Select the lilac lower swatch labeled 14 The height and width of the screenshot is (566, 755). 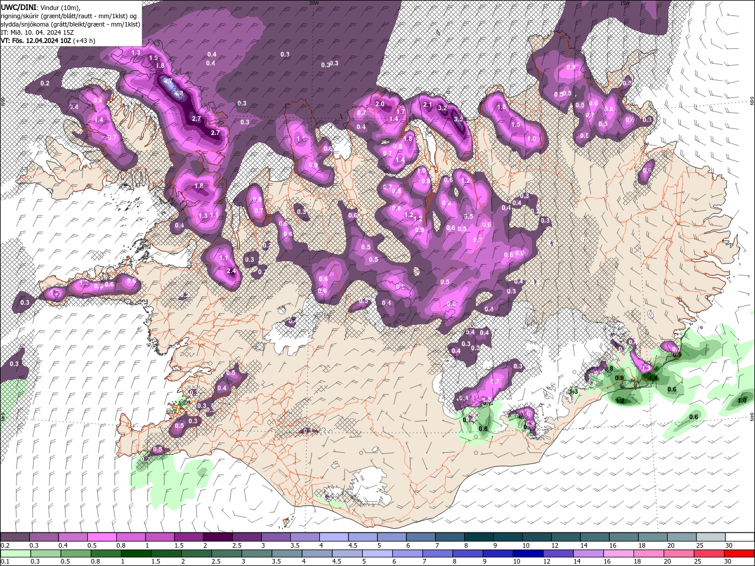tap(589, 554)
